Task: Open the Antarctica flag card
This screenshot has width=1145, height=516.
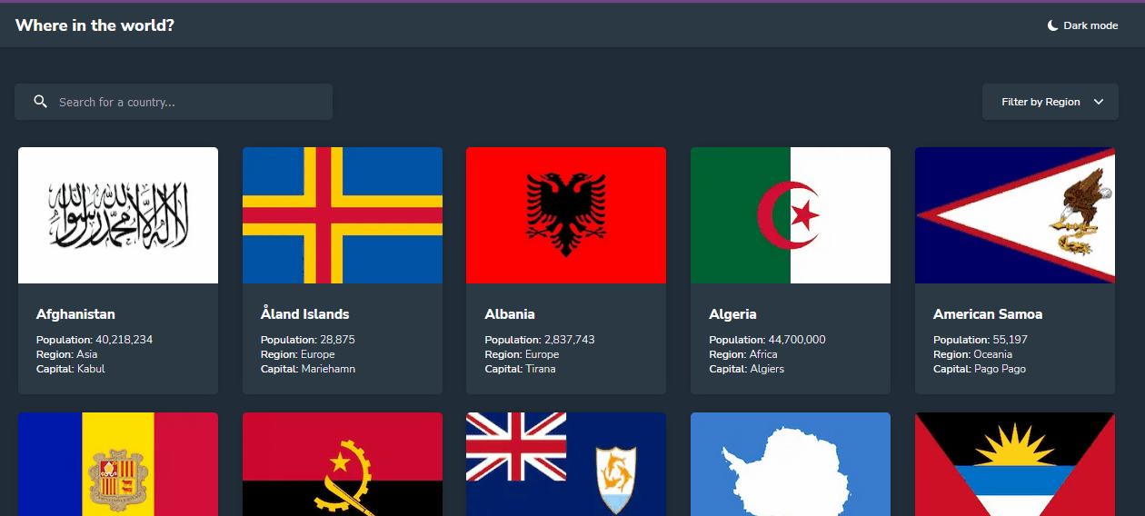Action: 791,464
